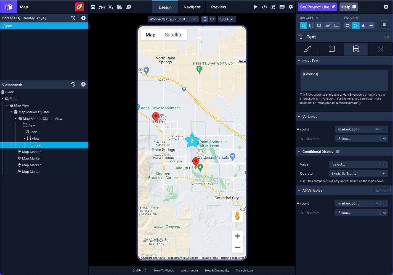This screenshot has height=275, width=393.
Task: Collapse the Input Text section
Action: [299, 61]
